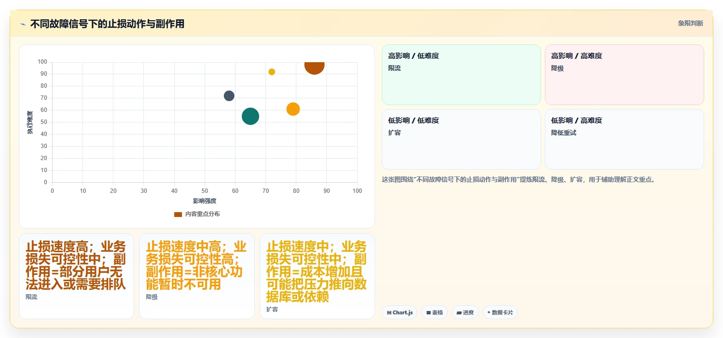Image resolution: width=723 pixels, height=338 pixels.
Task: Click the 数据卡片 tag
Action: click(500, 312)
